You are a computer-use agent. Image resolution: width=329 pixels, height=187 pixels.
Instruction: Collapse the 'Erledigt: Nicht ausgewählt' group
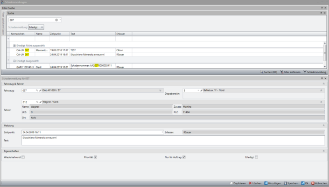click(14, 45)
